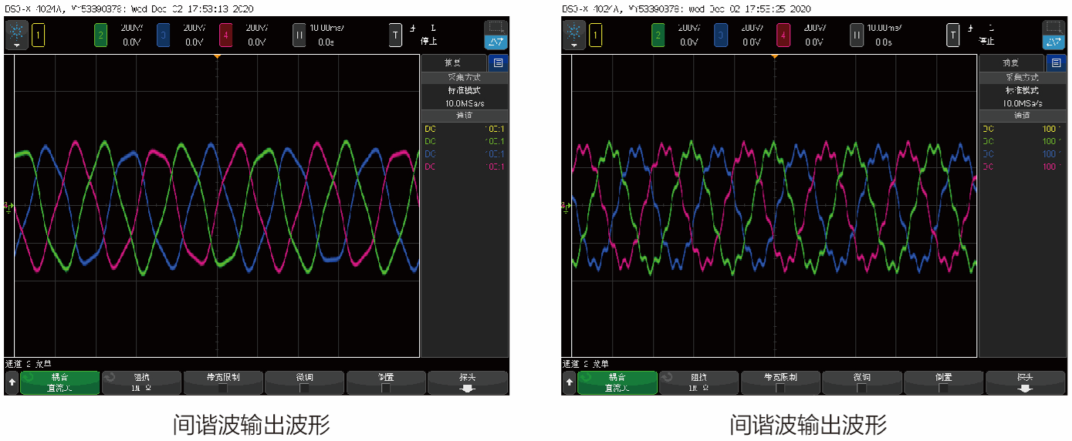The image size is (1072, 441).
Task: Select channel 4 pink badge on right scope
Action: pyautogui.click(x=783, y=35)
